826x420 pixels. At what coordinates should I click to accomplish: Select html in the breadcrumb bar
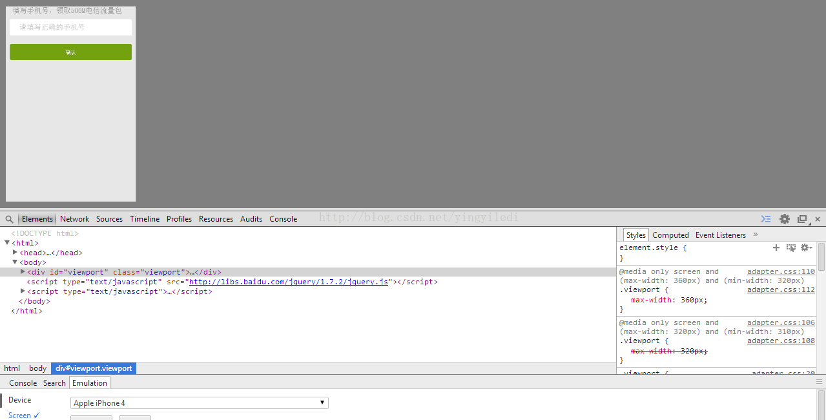(12, 368)
